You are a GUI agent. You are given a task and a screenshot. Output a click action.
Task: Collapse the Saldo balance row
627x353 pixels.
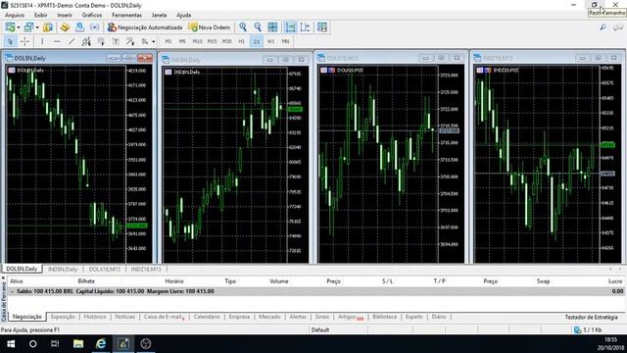(12, 291)
